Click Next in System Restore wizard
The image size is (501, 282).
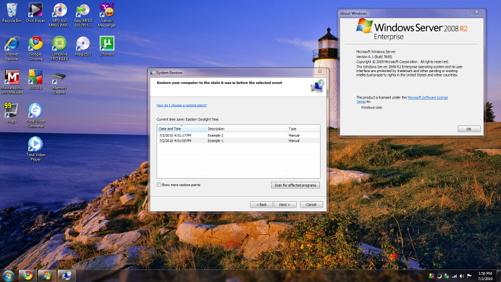285,205
